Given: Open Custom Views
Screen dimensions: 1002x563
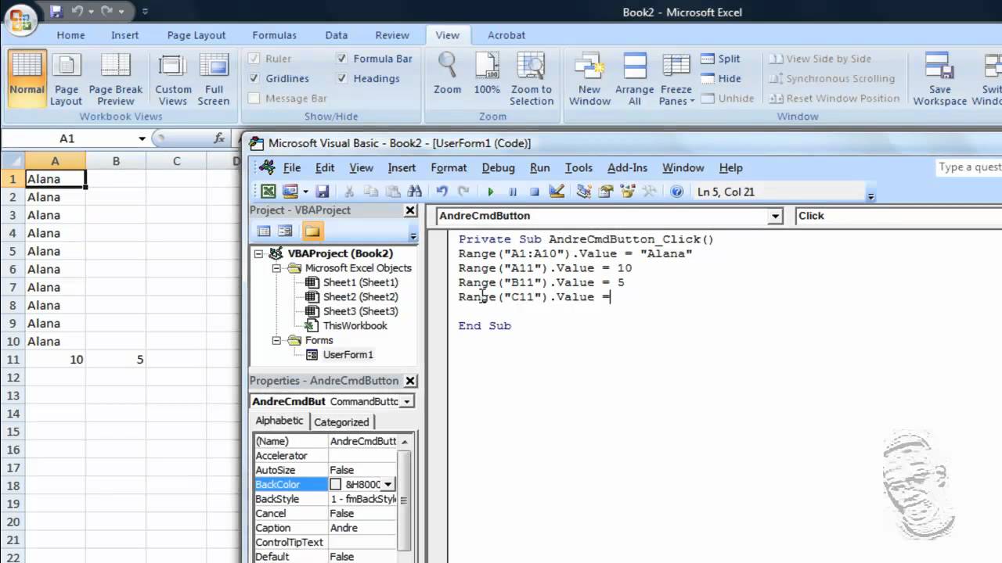Looking at the screenshot, I should (173, 80).
